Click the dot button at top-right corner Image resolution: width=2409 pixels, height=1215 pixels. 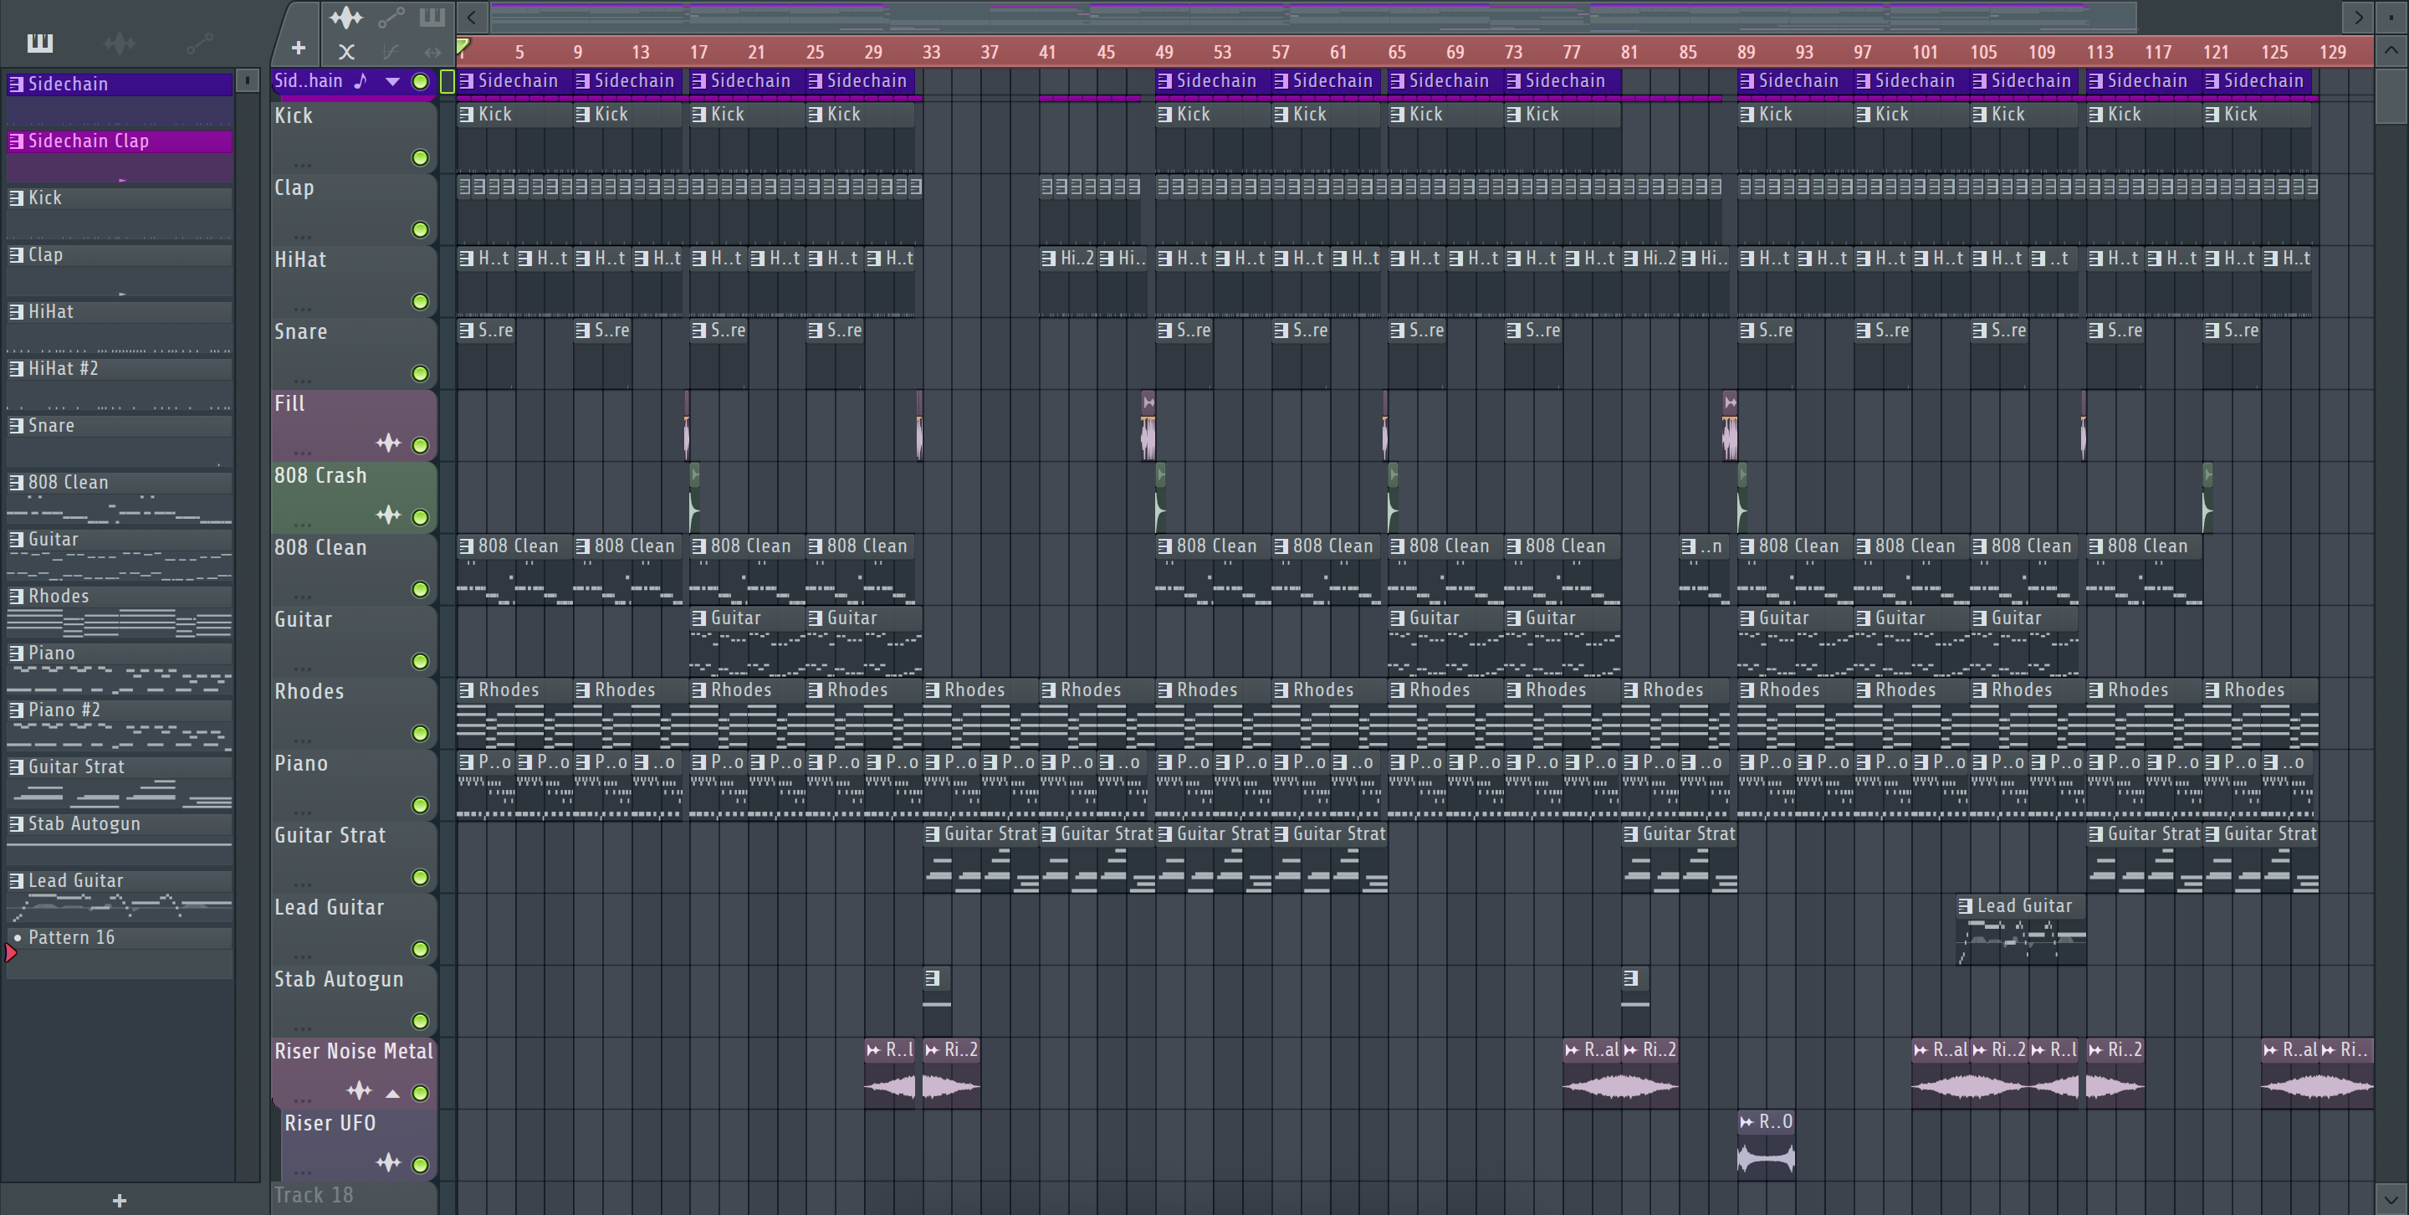(x=2392, y=17)
